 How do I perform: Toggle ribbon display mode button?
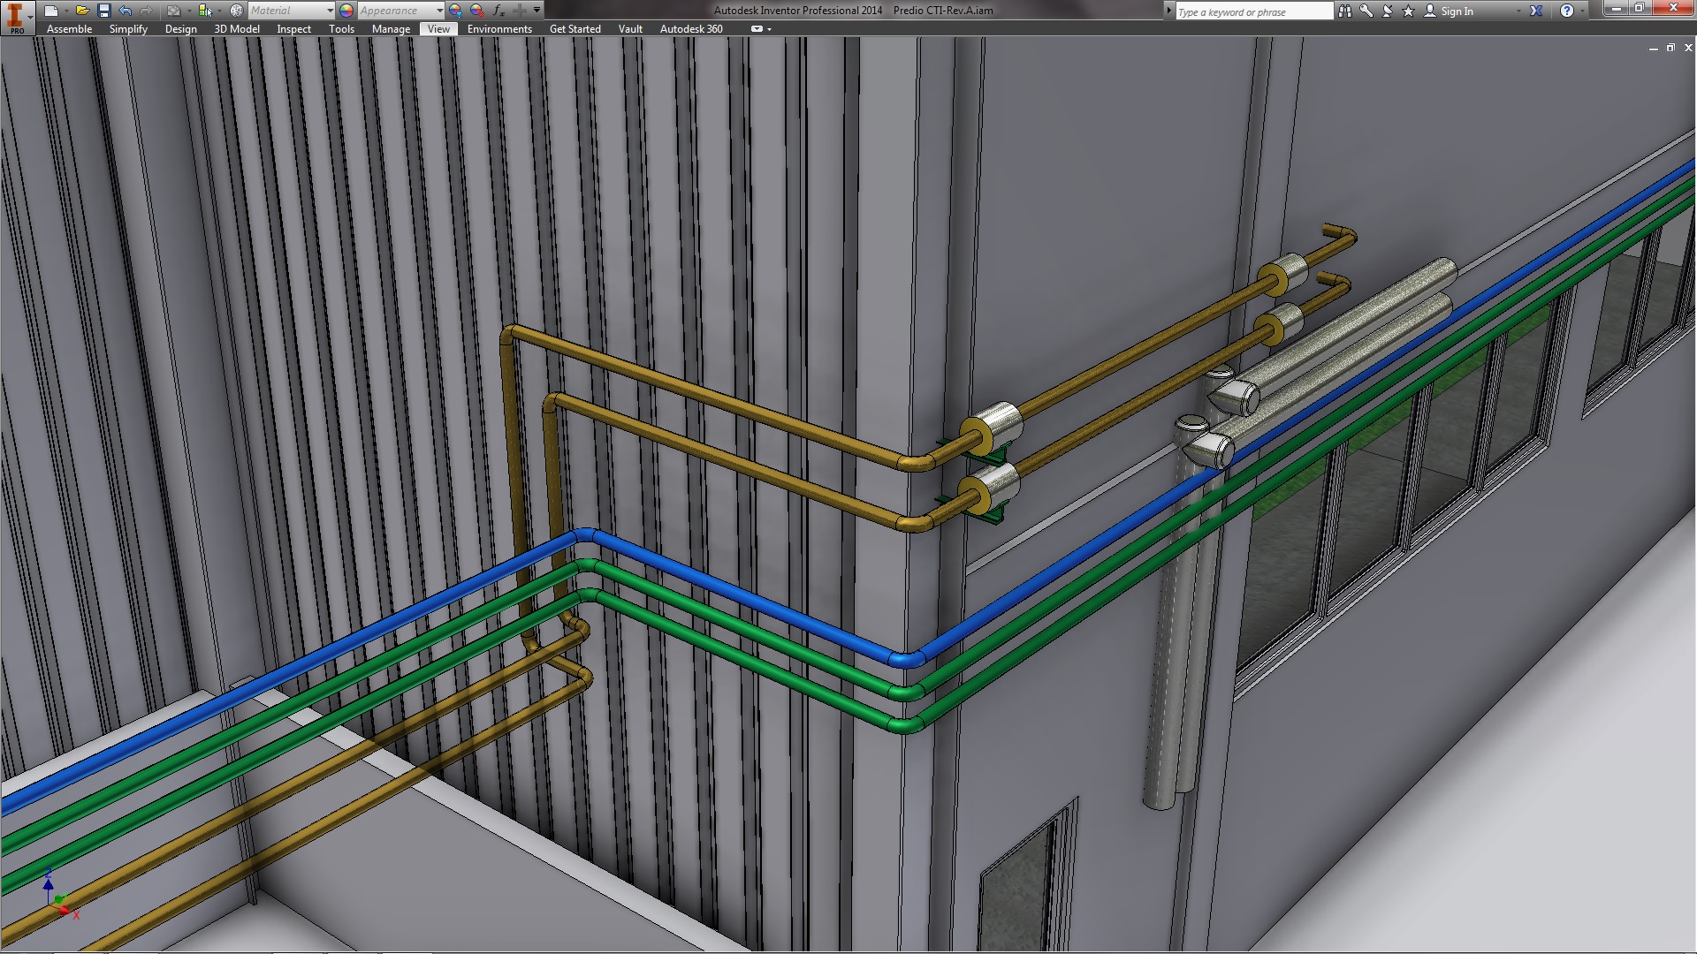(757, 29)
